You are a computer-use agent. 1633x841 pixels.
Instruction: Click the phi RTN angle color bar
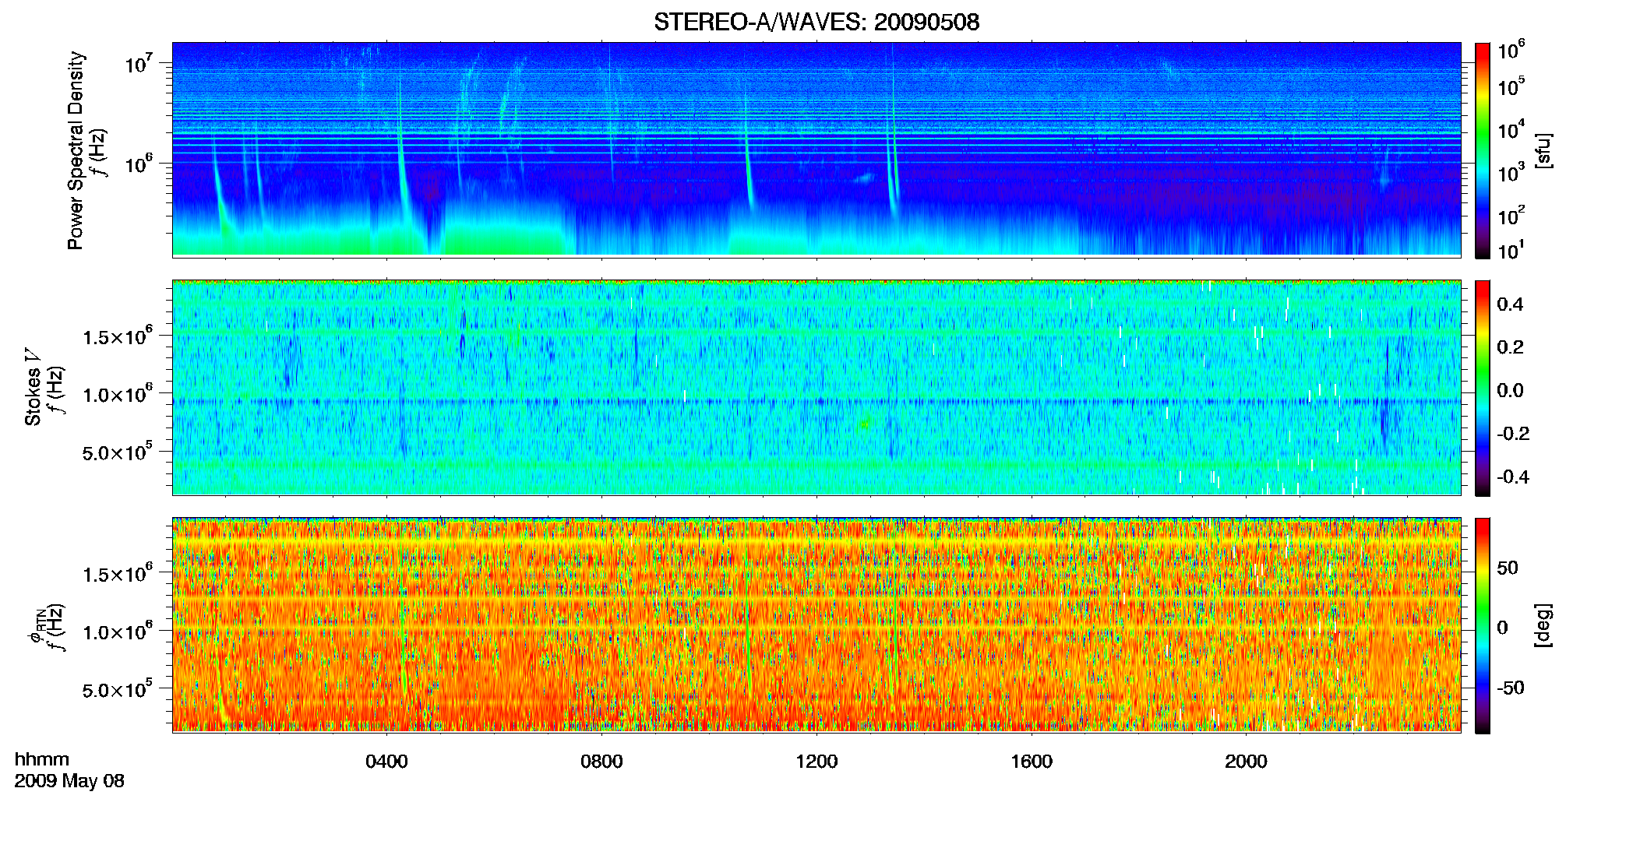tap(1483, 625)
